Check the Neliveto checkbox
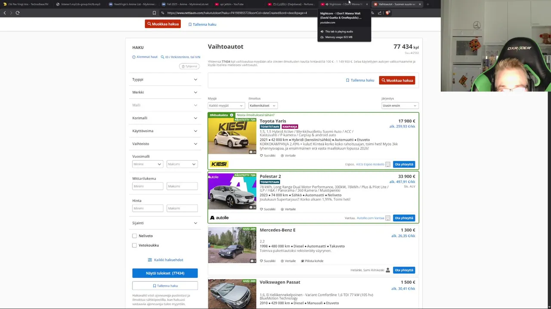Image resolution: width=551 pixels, height=309 pixels. pos(134,236)
